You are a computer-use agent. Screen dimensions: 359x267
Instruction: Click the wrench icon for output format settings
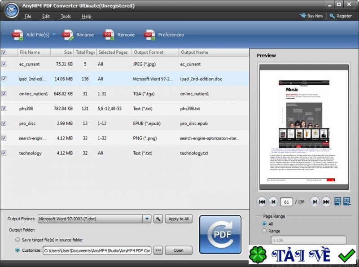(158, 219)
